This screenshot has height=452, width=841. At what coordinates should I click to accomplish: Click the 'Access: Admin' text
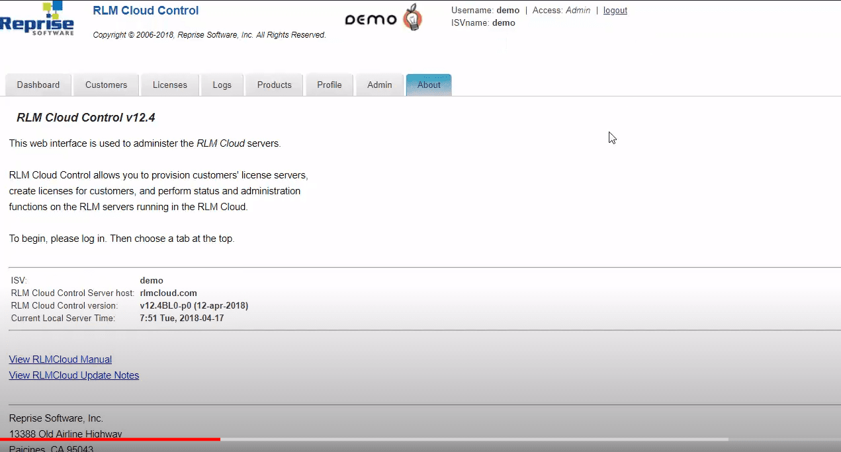[x=561, y=11]
